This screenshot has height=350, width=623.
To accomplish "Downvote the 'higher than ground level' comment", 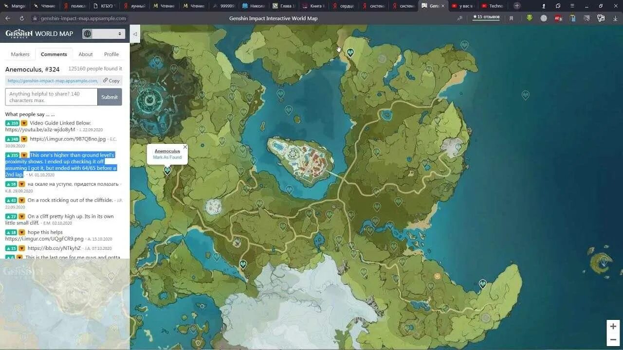I will click(x=24, y=156).
